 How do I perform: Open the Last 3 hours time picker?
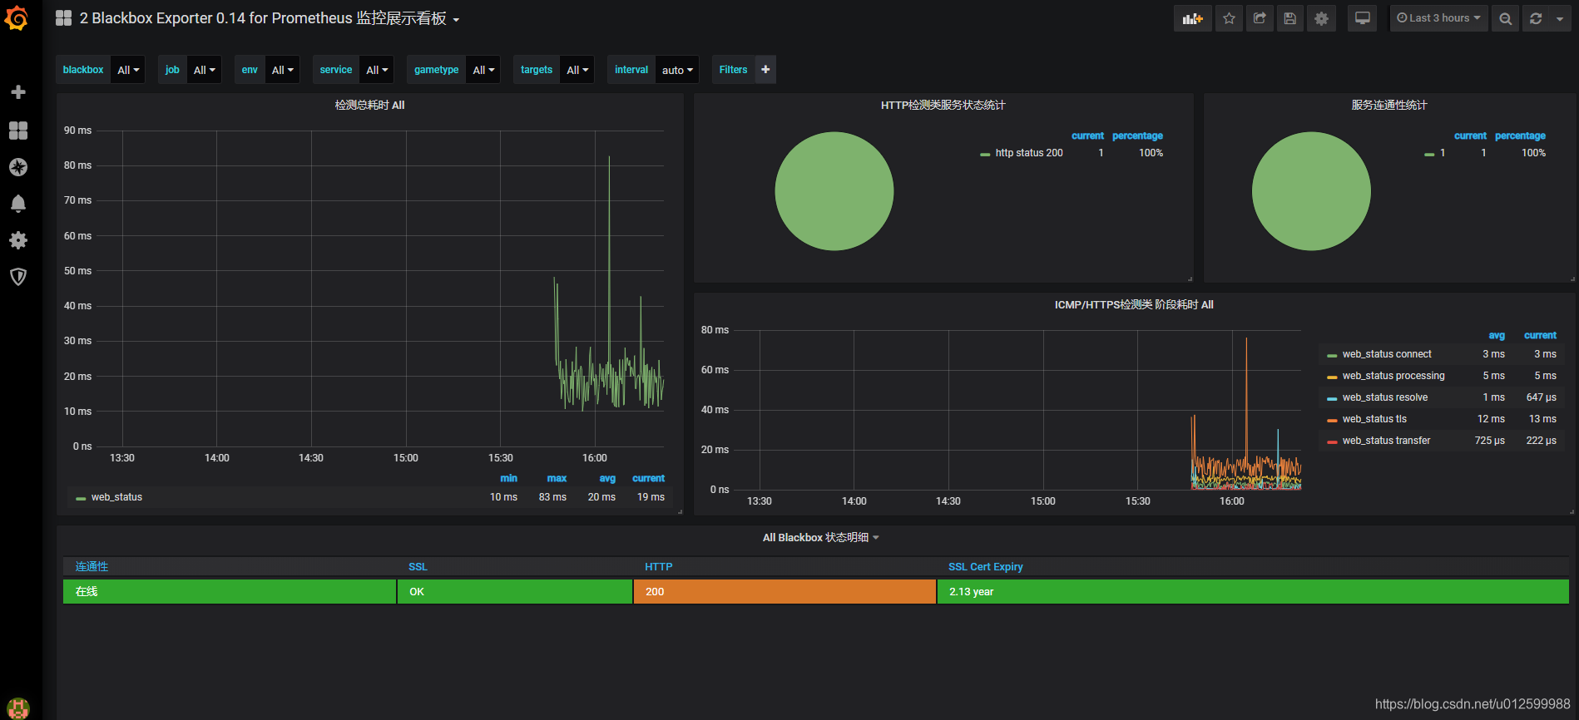pos(1438,18)
